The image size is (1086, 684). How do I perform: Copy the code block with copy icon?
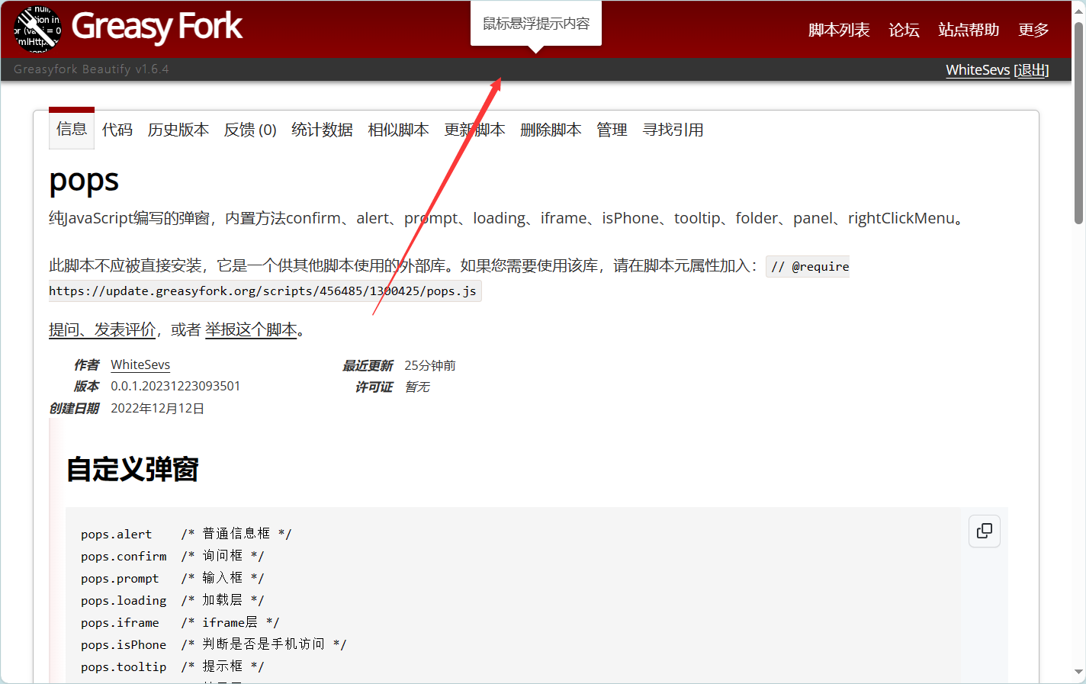click(x=984, y=531)
